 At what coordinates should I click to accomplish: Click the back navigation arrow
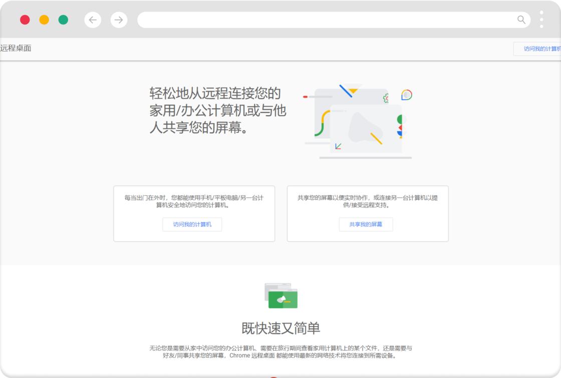point(93,20)
